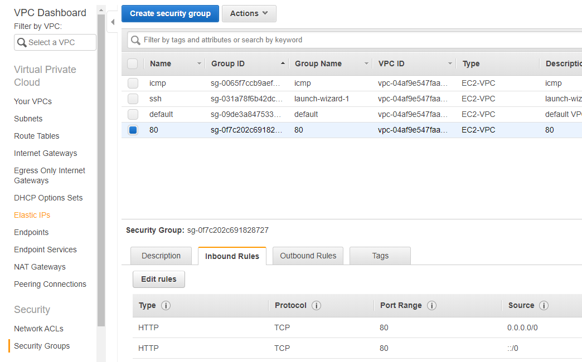
Task: Check the default security group row
Action: 133,114
